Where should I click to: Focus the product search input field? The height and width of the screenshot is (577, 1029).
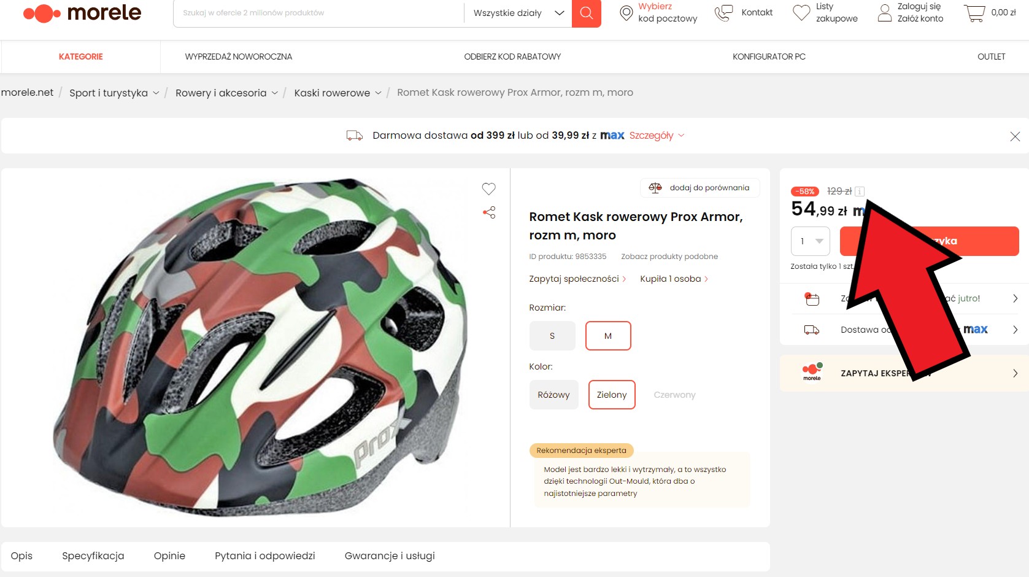[x=319, y=13]
